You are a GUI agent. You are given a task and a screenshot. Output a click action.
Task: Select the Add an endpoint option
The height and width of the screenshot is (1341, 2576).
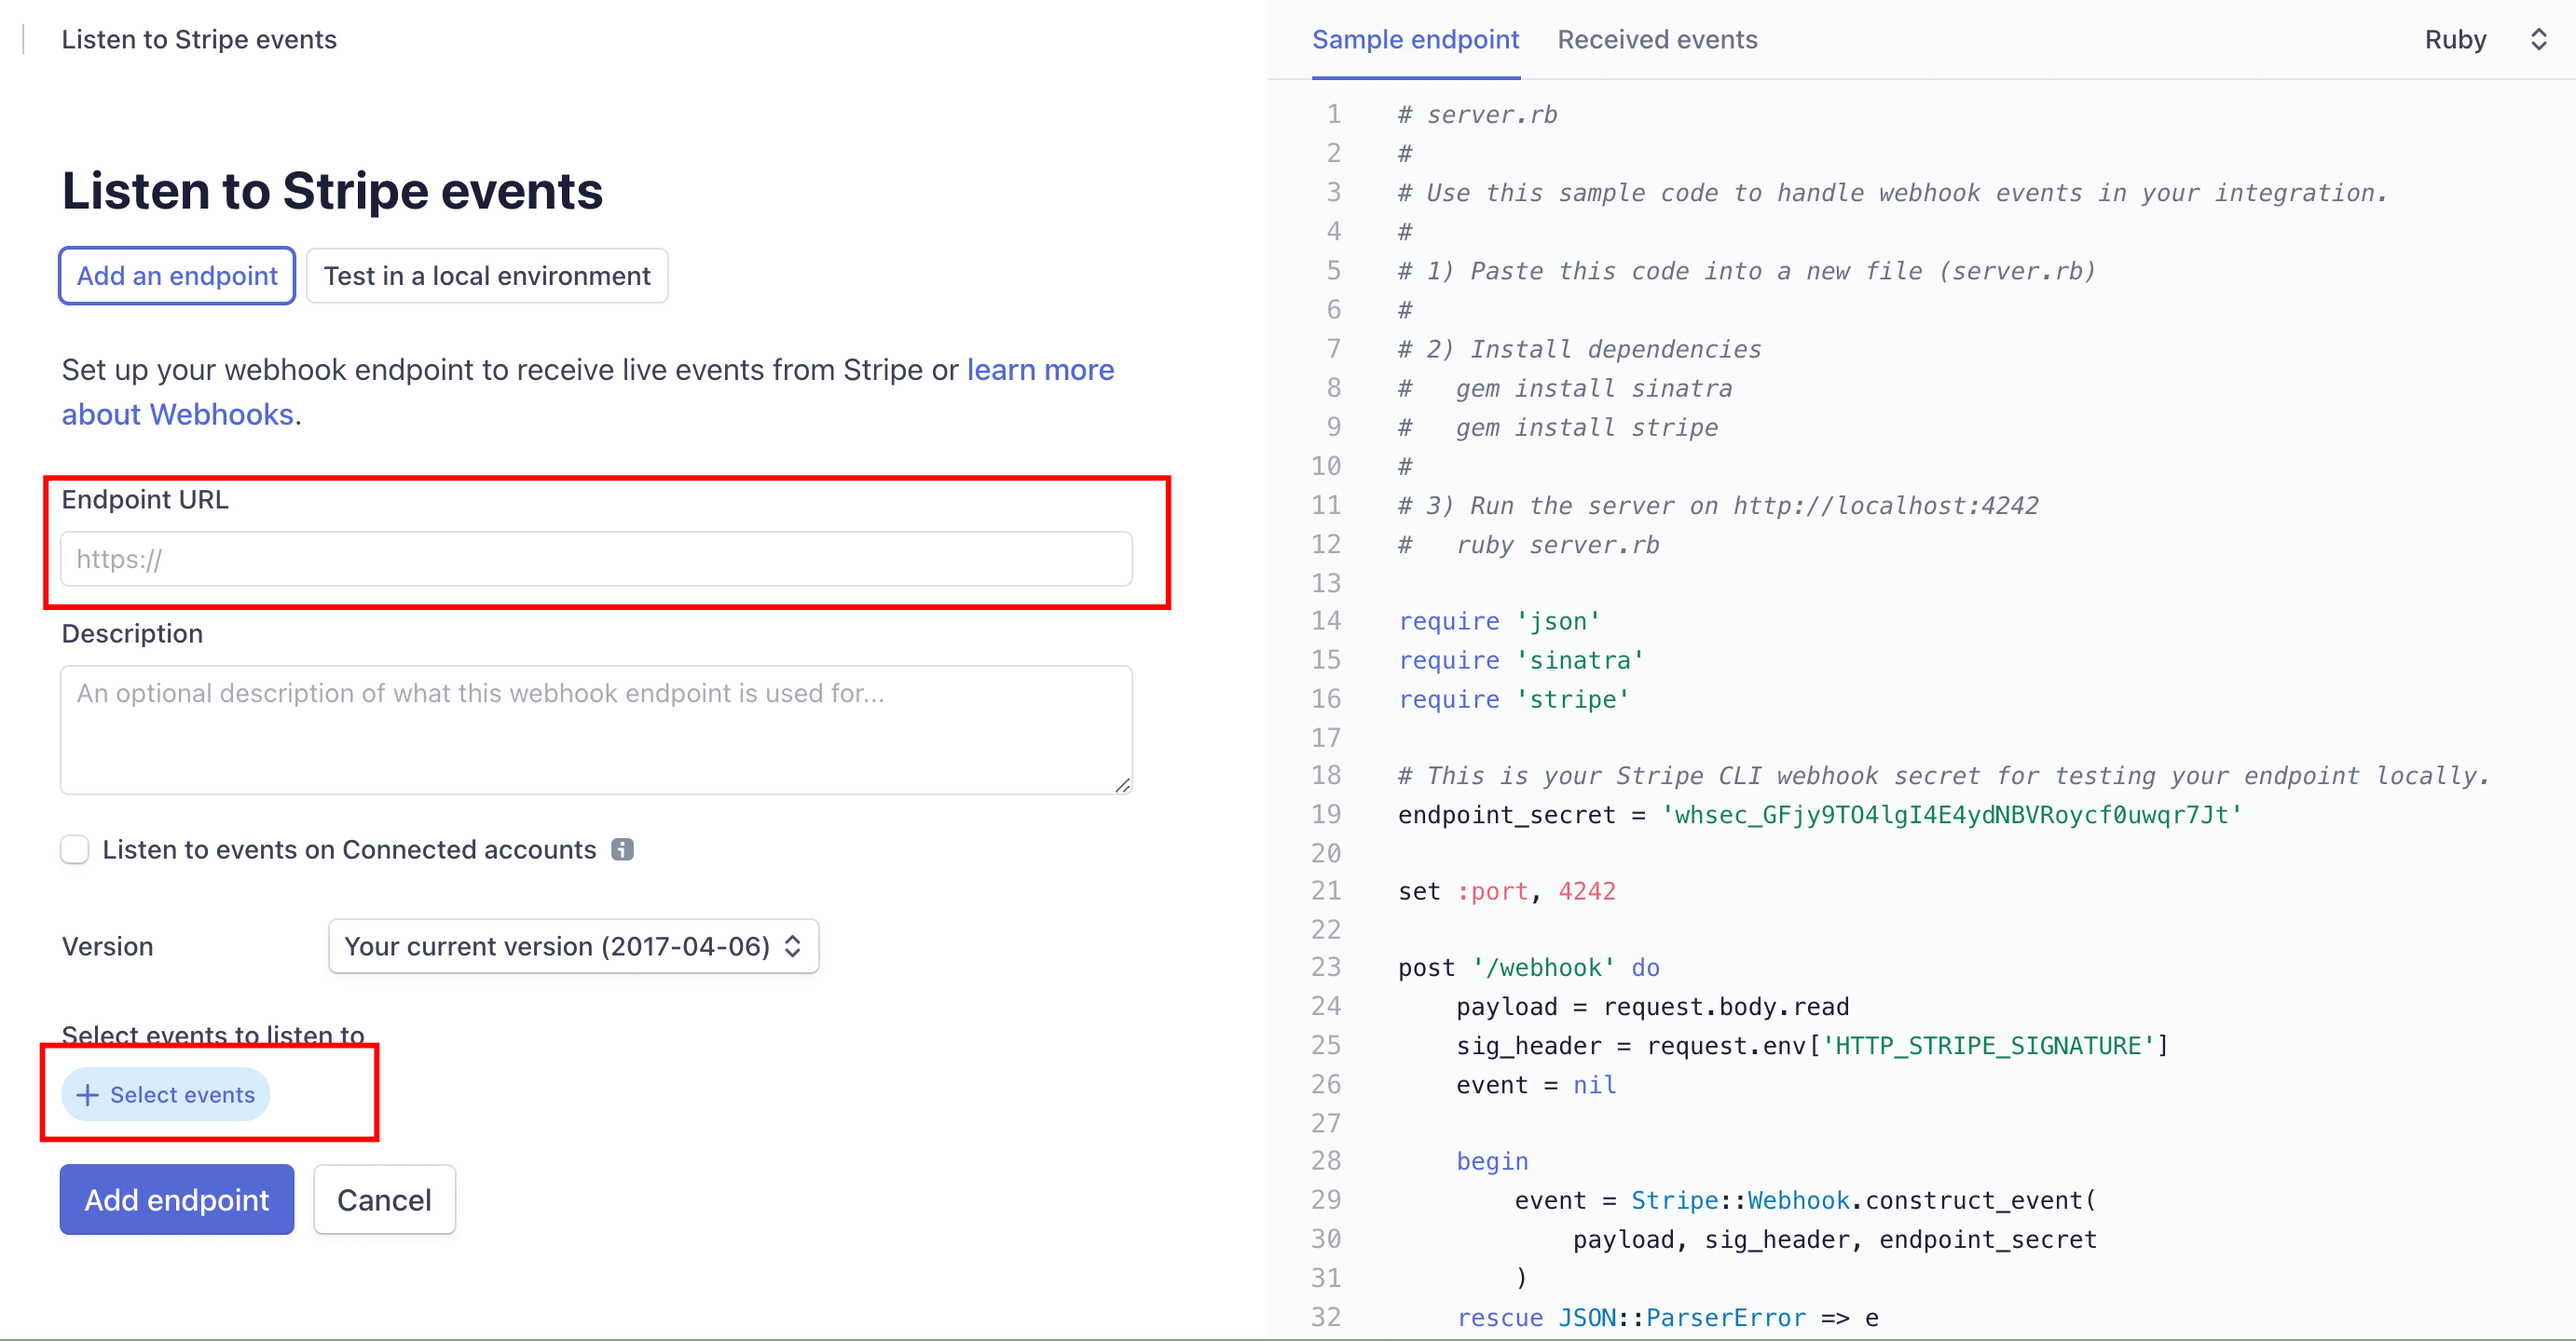177,276
